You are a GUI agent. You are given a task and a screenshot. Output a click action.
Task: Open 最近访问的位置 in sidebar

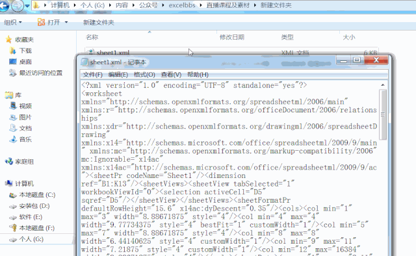click(40, 73)
